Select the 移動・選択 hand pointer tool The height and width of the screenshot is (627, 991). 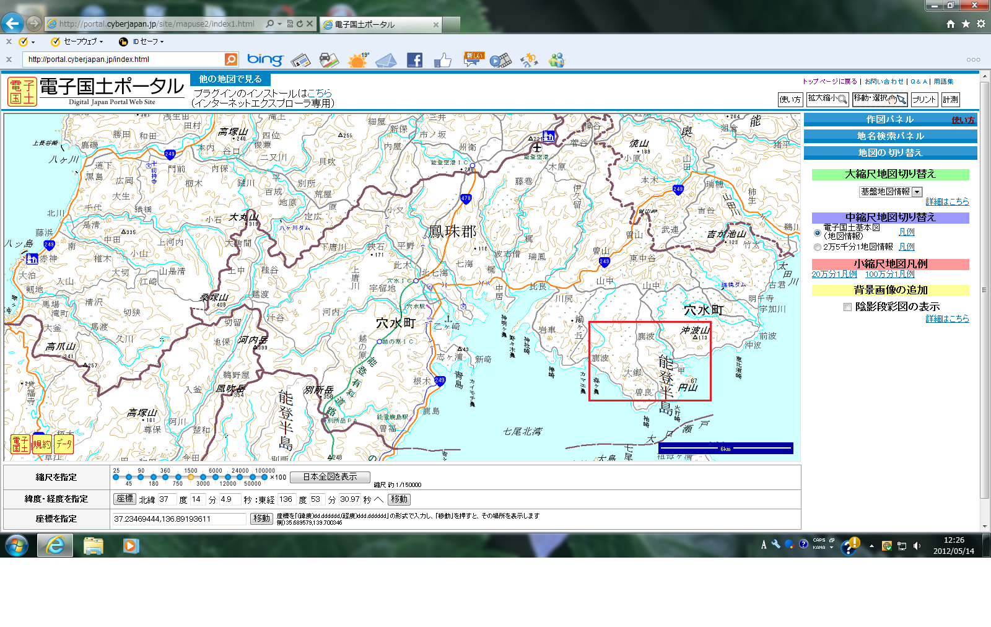click(x=880, y=99)
